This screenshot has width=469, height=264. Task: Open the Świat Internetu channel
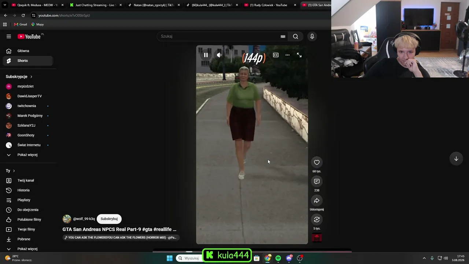pos(28,145)
